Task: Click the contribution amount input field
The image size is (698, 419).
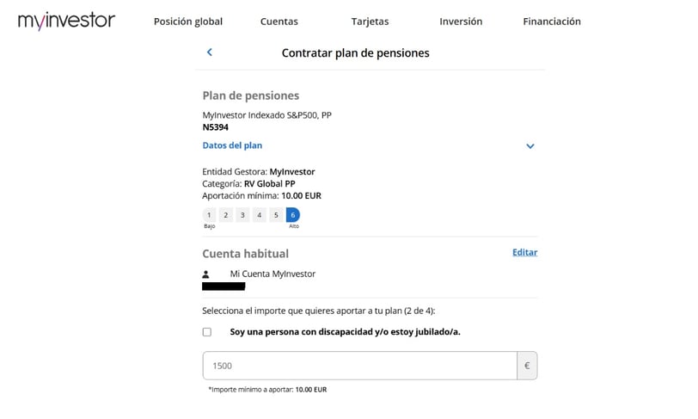Action: coord(358,366)
